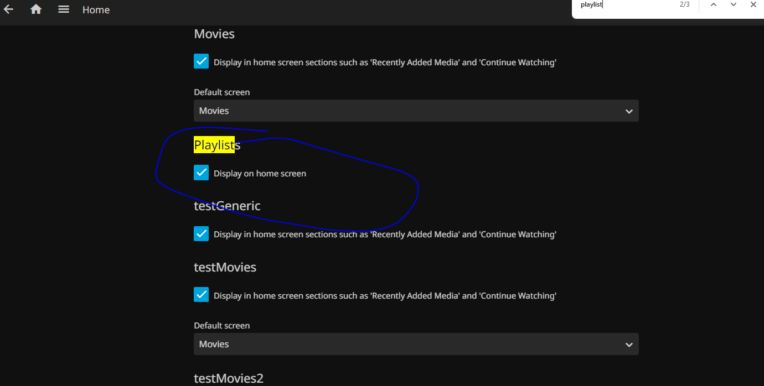Click the find box containing 'playlist'

click(626, 5)
